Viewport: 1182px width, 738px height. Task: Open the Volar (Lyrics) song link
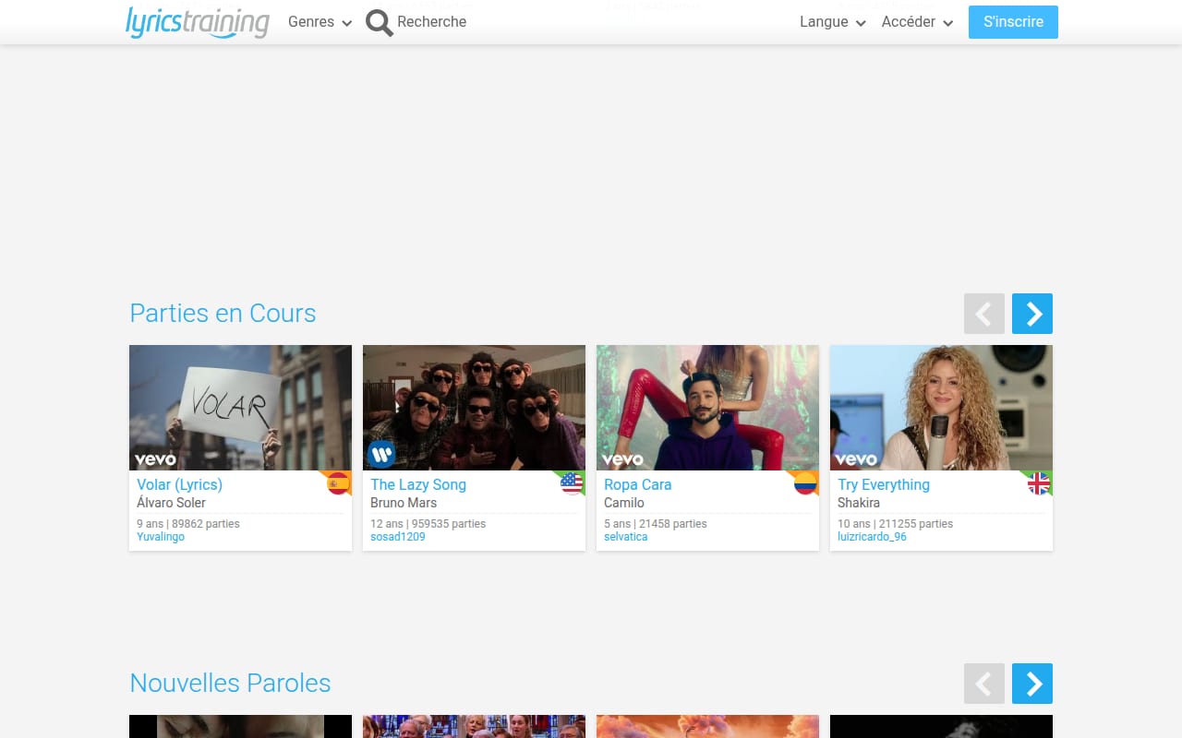tap(179, 484)
